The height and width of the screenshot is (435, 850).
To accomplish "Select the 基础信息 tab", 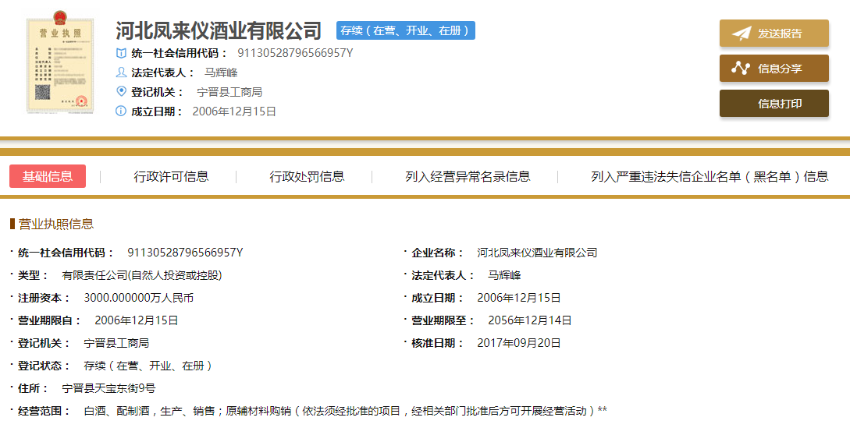I will click(48, 176).
